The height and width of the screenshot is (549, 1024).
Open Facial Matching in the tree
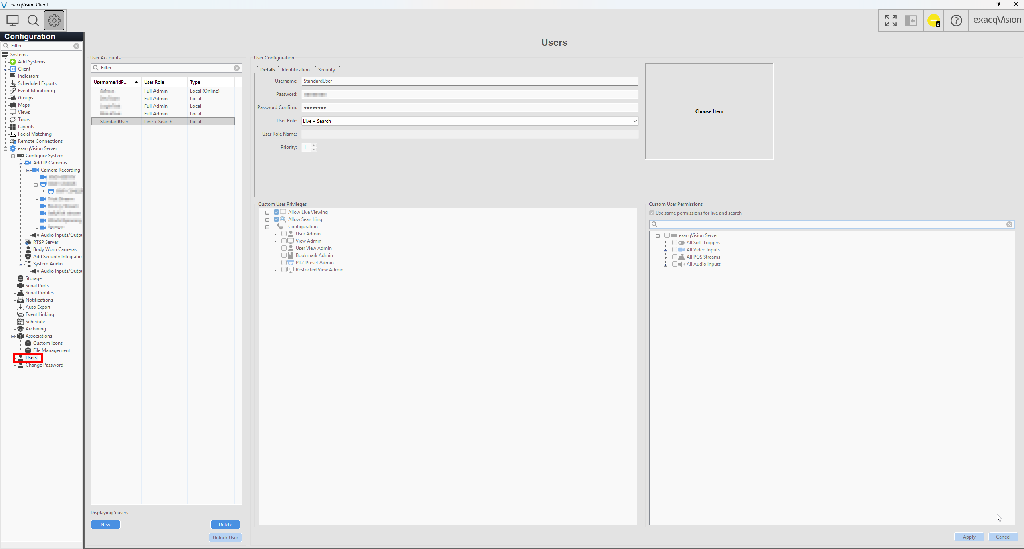34,134
